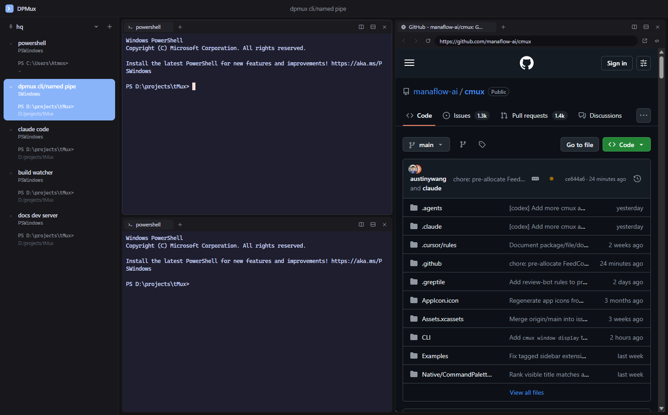
Task: Go forward in browser pane
Action: [x=416, y=41]
